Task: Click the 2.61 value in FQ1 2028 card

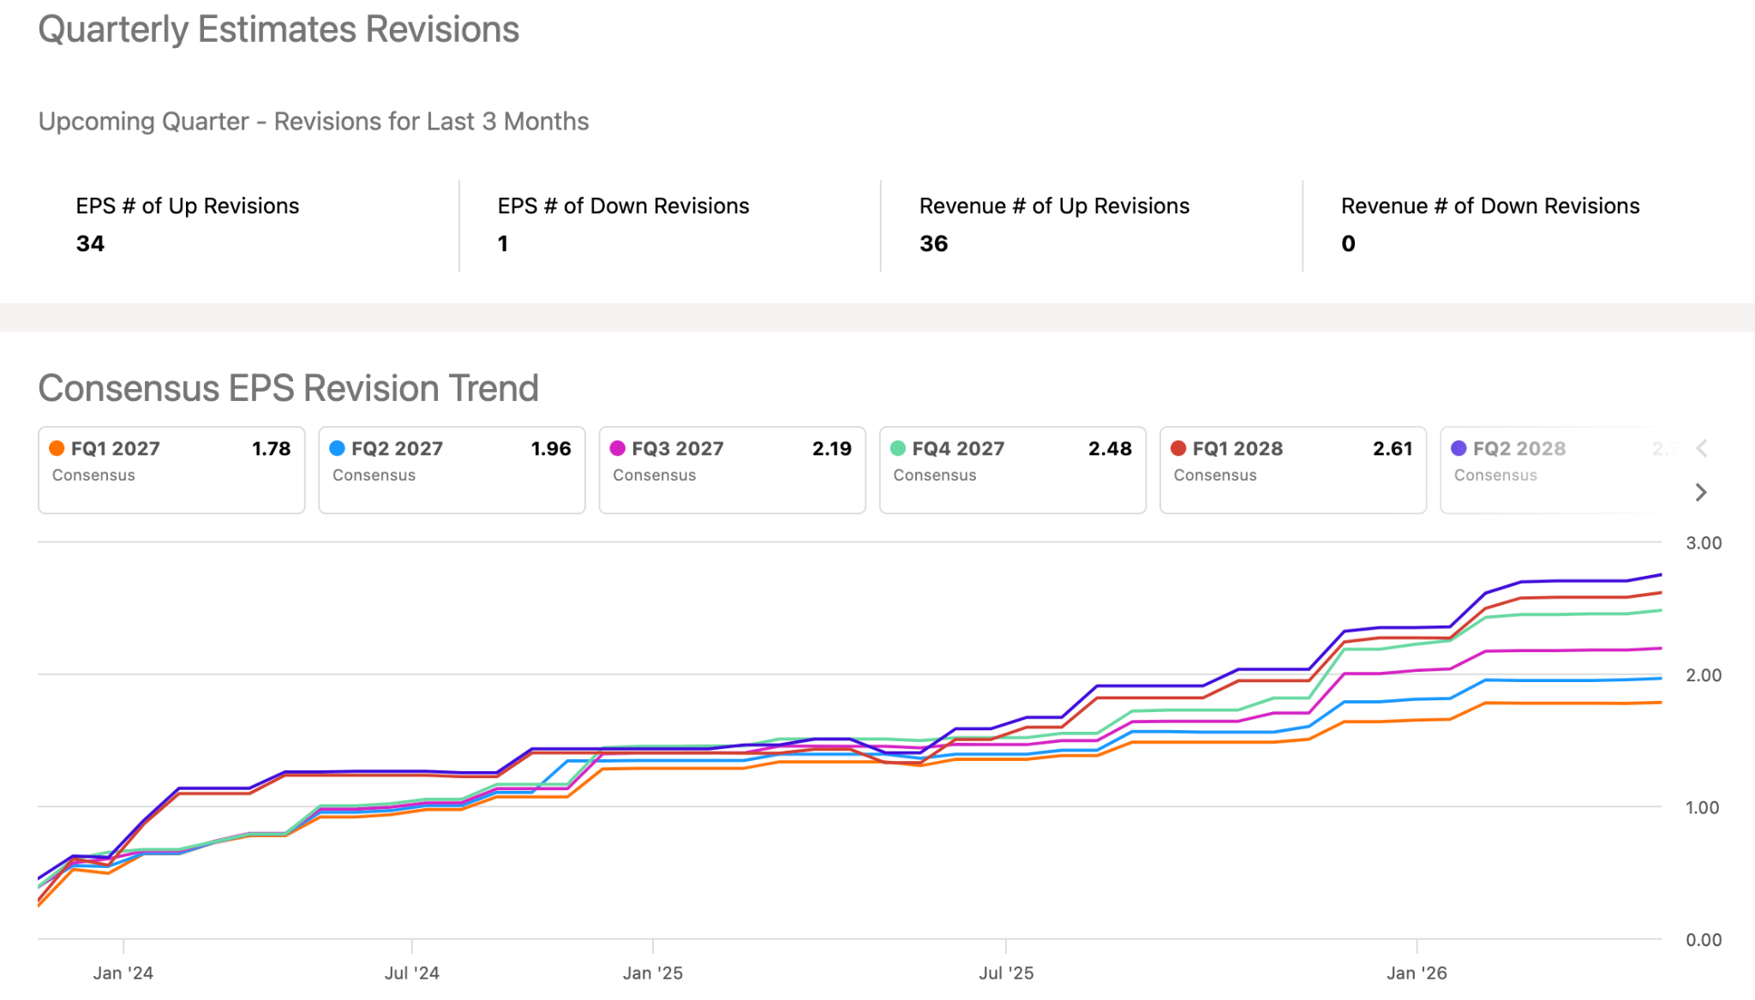Action: pyautogui.click(x=1392, y=448)
